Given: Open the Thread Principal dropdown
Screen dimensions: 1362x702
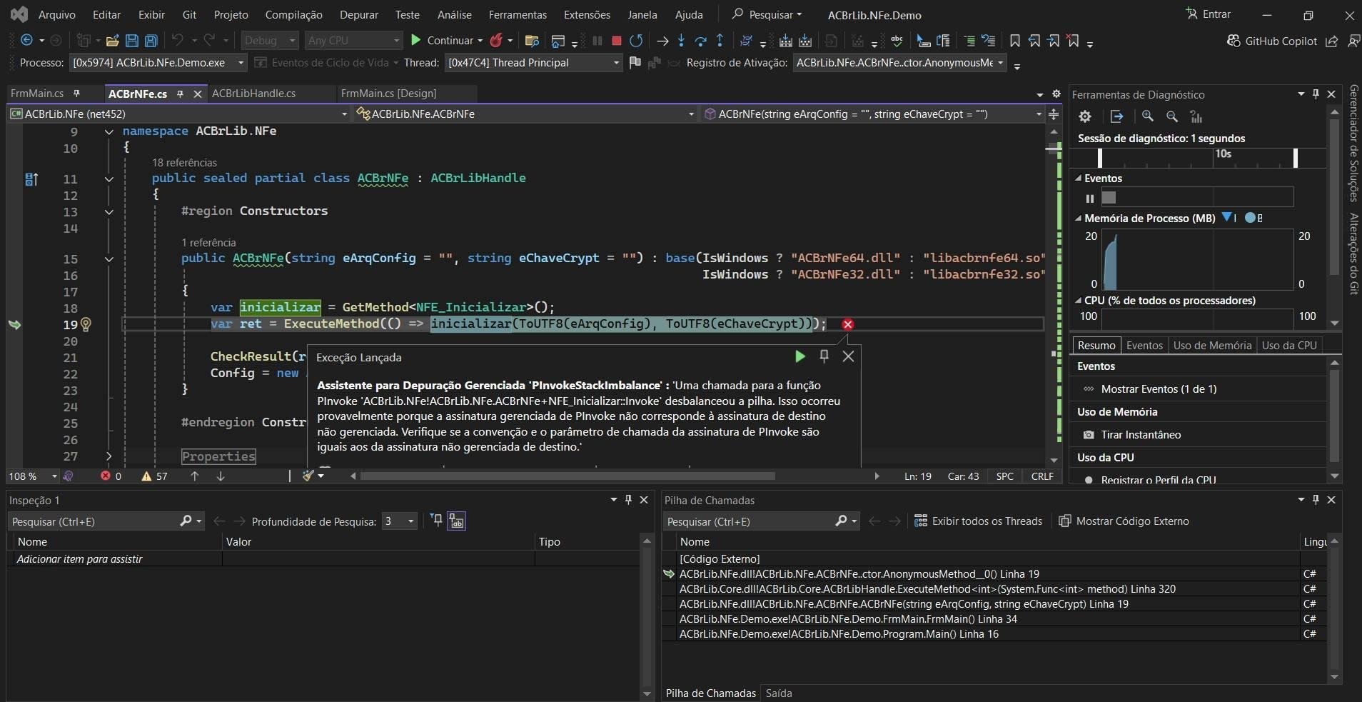Looking at the screenshot, I should coord(534,63).
